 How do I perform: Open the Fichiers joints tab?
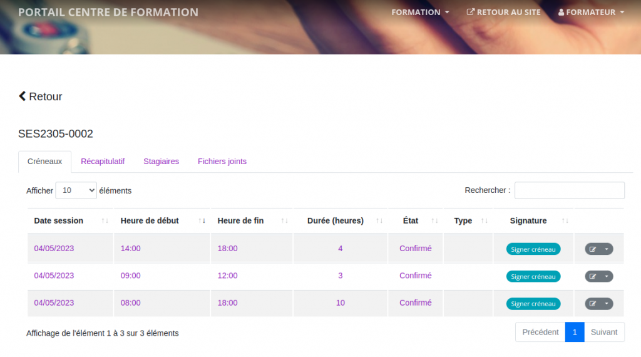pyautogui.click(x=222, y=162)
